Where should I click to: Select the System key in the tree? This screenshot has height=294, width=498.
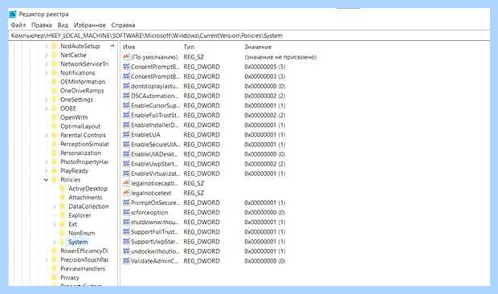click(78, 242)
